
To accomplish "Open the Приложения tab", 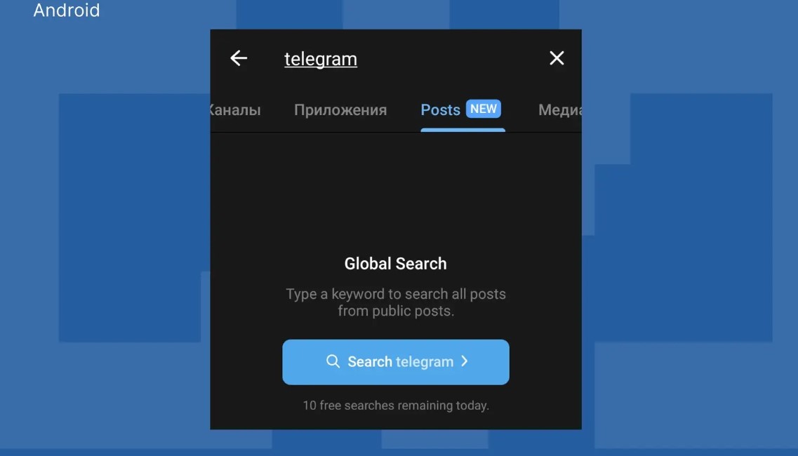I will (x=340, y=110).
